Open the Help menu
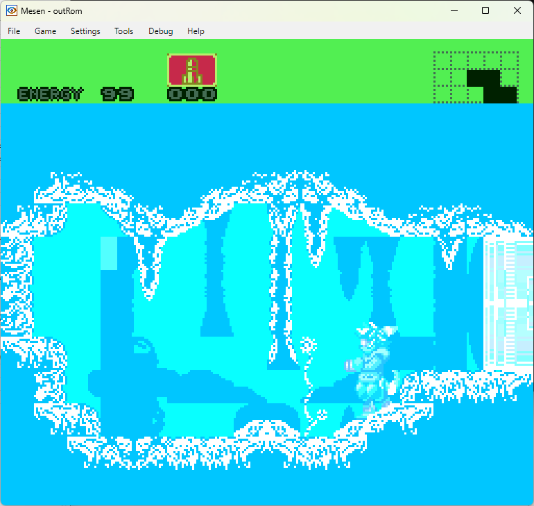This screenshot has height=506, width=534. point(196,31)
